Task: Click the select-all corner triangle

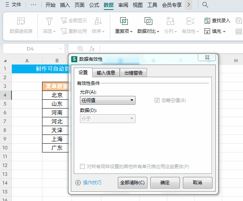Action: [5, 61]
